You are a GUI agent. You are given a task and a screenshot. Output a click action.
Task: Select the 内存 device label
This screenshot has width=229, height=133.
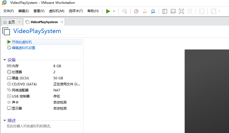[x=15, y=66]
